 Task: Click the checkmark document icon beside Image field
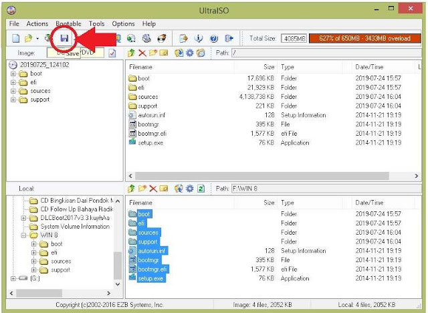tap(112, 53)
